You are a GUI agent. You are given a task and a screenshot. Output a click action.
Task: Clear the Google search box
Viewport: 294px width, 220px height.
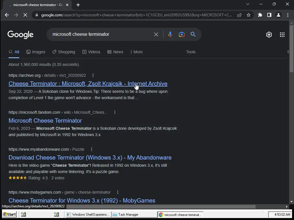tap(156, 34)
